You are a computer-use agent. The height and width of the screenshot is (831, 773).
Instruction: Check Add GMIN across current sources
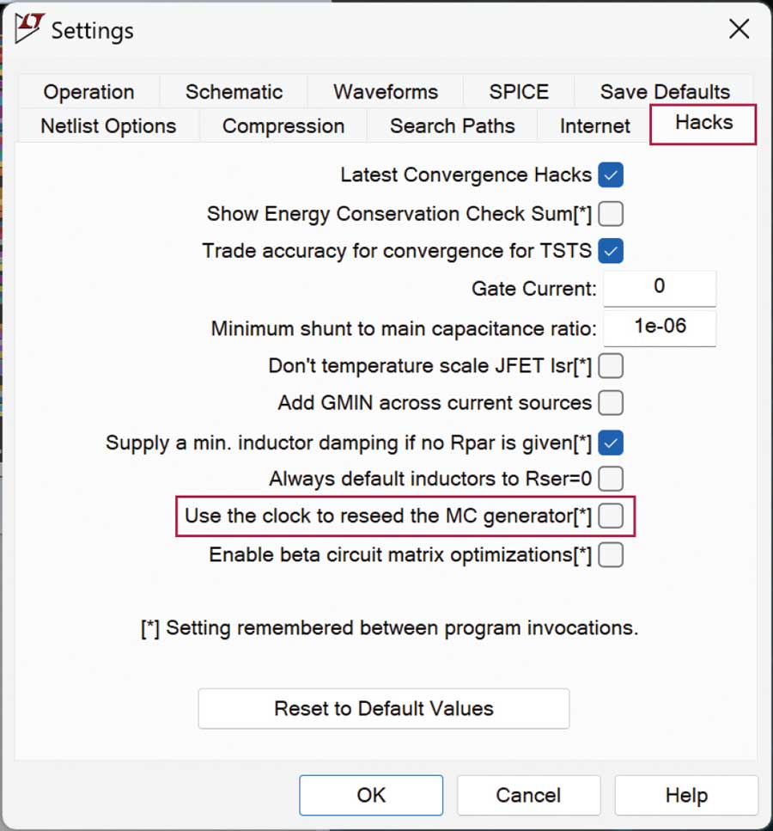611,402
